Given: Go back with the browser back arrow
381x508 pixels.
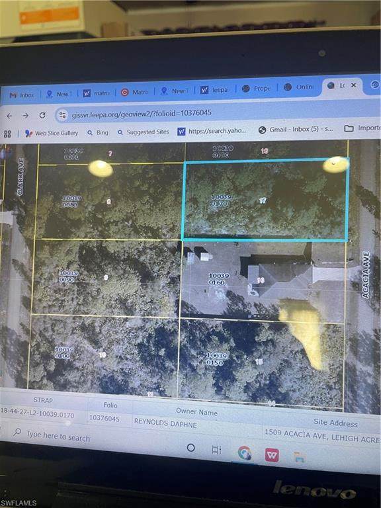Looking at the screenshot, I should pos(9,116).
